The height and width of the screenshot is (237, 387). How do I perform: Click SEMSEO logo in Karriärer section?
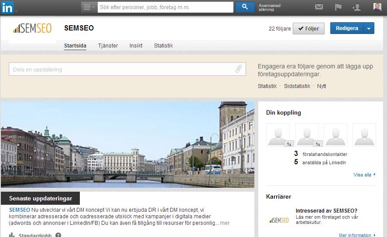[x=279, y=220]
